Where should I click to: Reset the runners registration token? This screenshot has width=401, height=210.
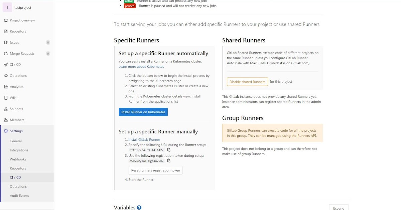coord(155,170)
